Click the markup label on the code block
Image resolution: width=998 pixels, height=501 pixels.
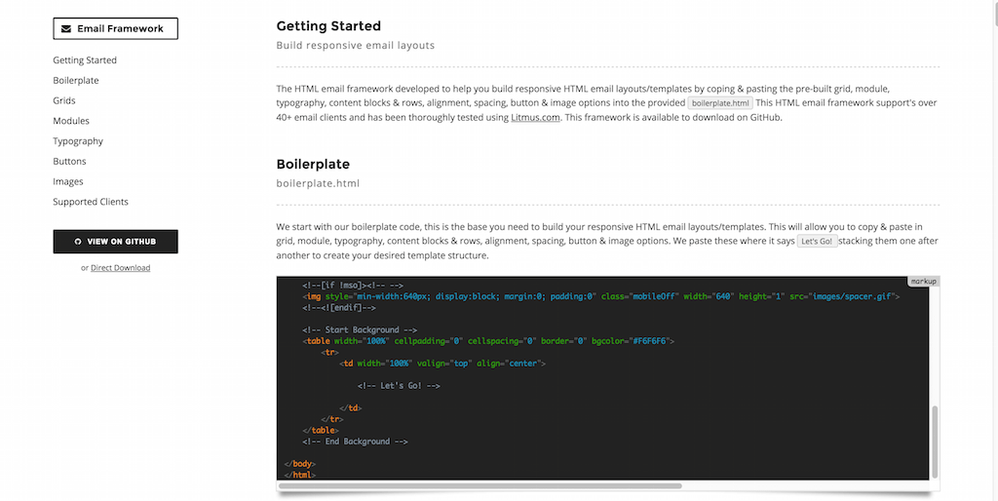922,281
